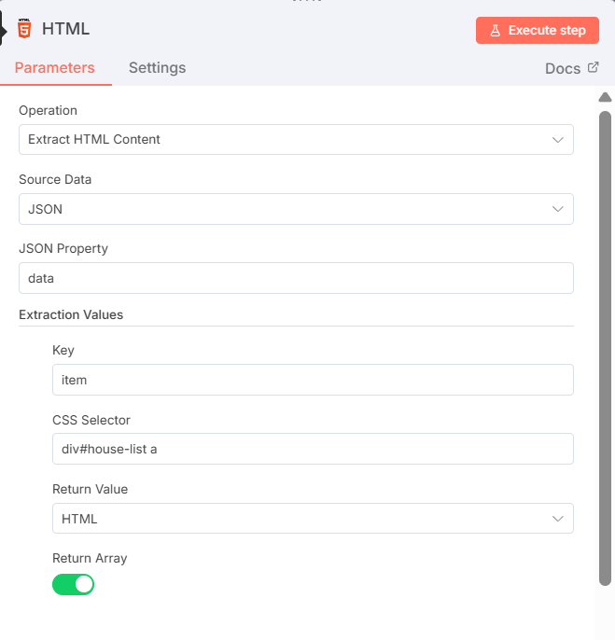Viewport: 615px width, 640px height.
Task: Click the flask icon in Execute step
Action: click(496, 31)
